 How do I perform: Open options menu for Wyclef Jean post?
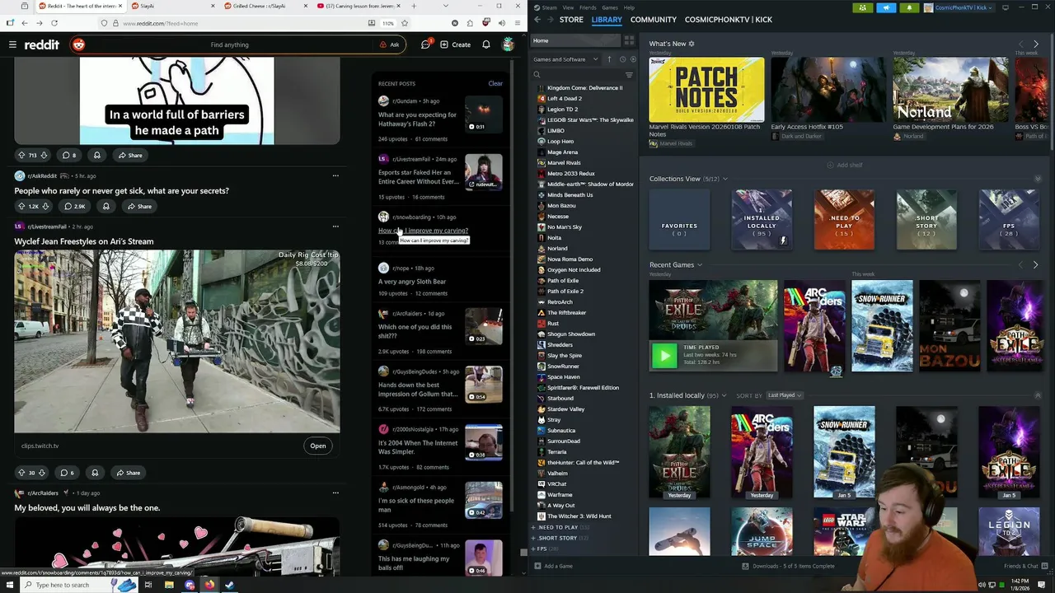click(335, 226)
